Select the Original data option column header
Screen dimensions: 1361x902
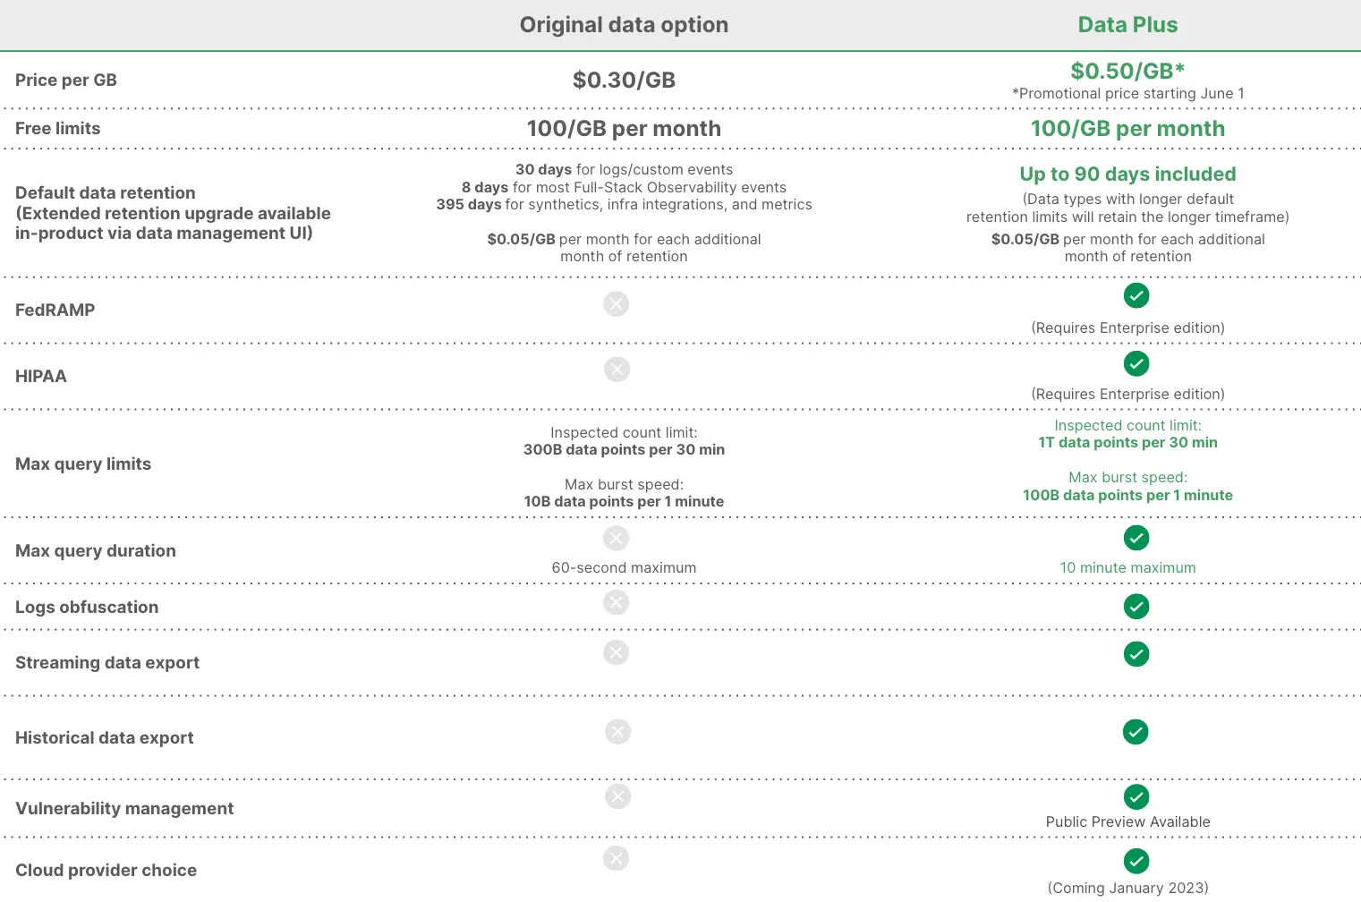click(624, 24)
